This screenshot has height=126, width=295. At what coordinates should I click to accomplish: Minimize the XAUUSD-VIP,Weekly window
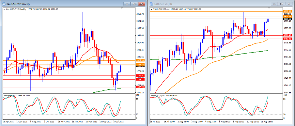click(x=127, y=4)
